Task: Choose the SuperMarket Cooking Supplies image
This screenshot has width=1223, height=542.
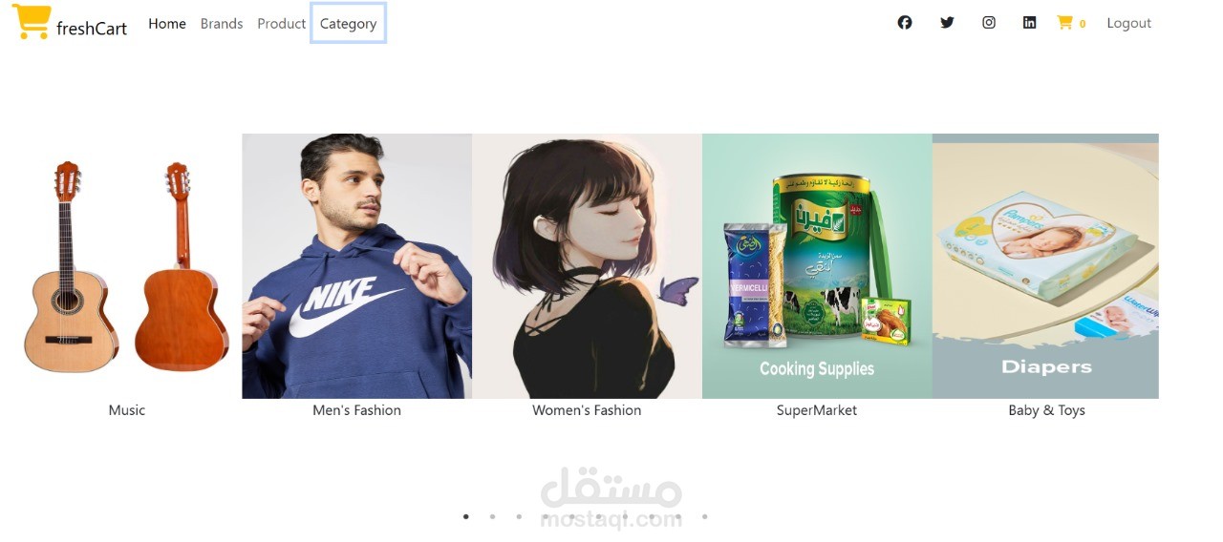Action: point(817,266)
